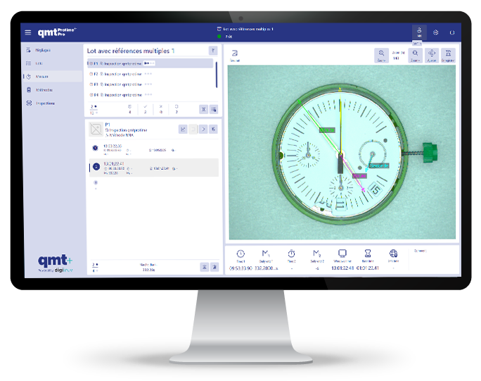
Task: Open the Lots section in sidebar
Action: (39, 63)
